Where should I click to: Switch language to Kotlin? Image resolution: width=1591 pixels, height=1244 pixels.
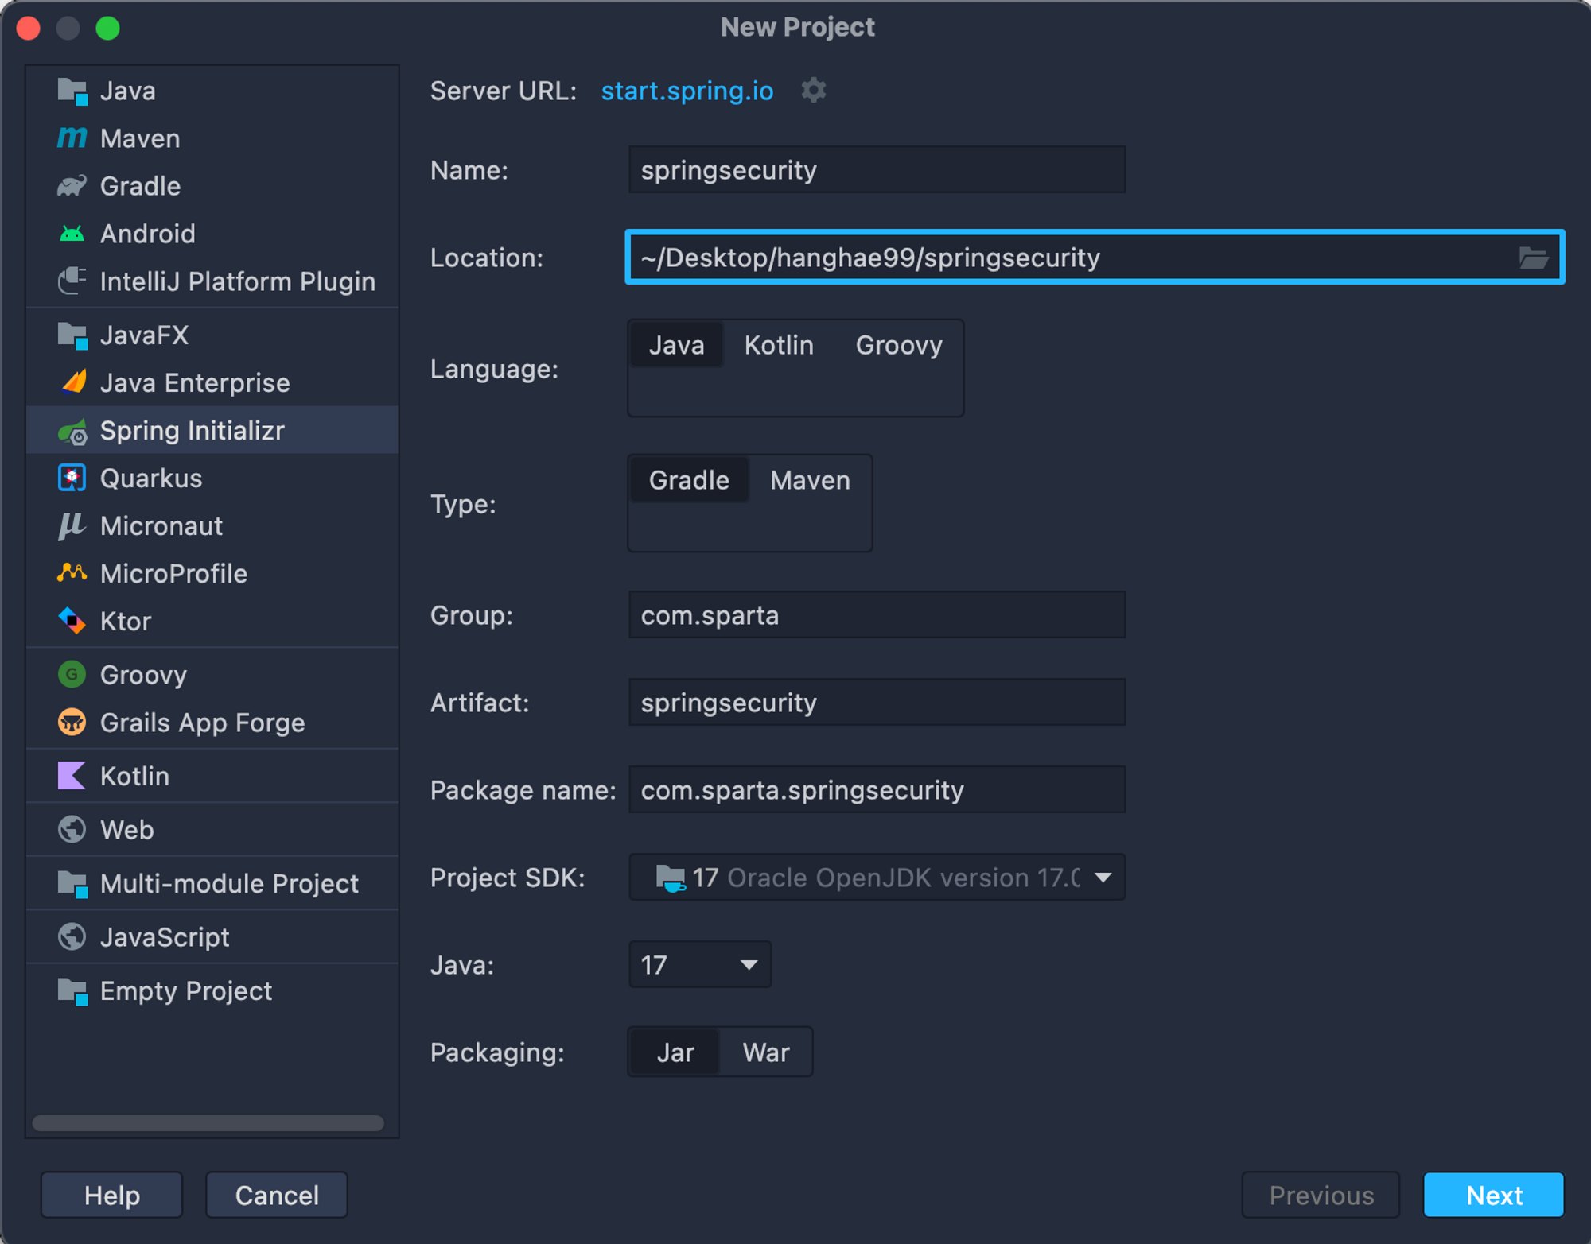click(x=778, y=345)
